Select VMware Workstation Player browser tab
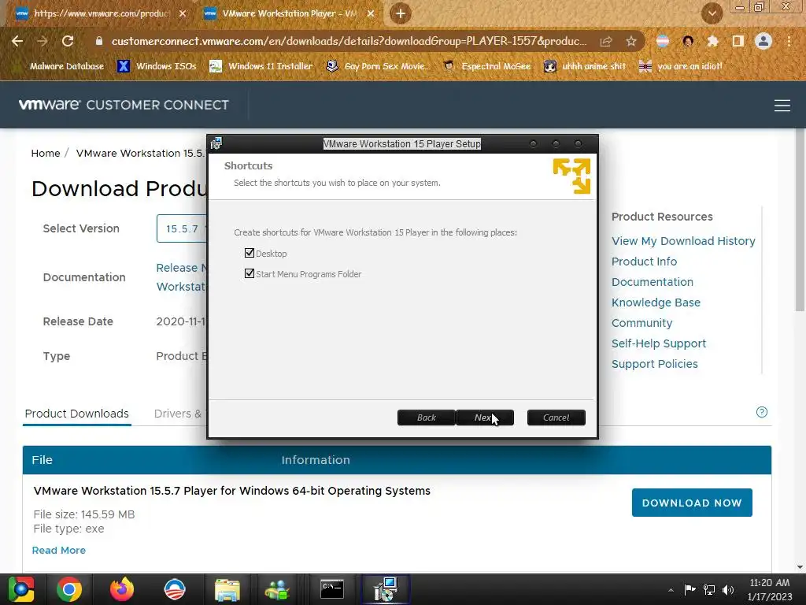806x605 pixels. point(290,13)
